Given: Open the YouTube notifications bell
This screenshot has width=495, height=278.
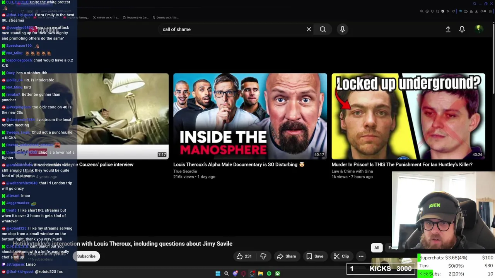Looking at the screenshot, I should (x=462, y=29).
